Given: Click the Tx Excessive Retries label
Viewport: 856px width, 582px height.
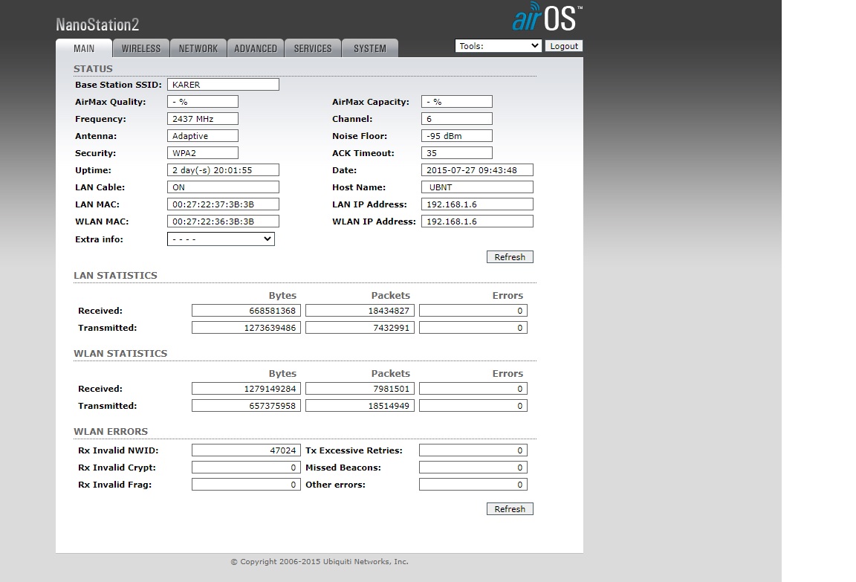Looking at the screenshot, I should [x=354, y=450].
